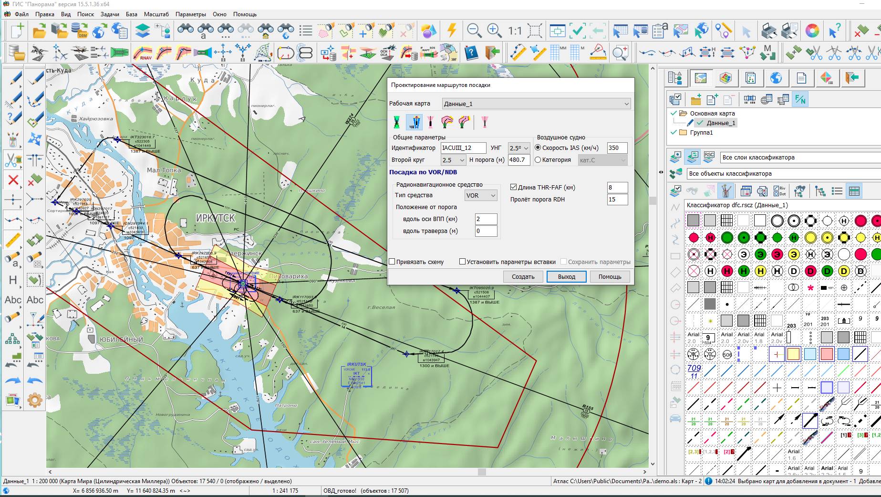
Task: Open the Рабочая карта dropdown
Action: pyautogui.click(x=536, y=104)
